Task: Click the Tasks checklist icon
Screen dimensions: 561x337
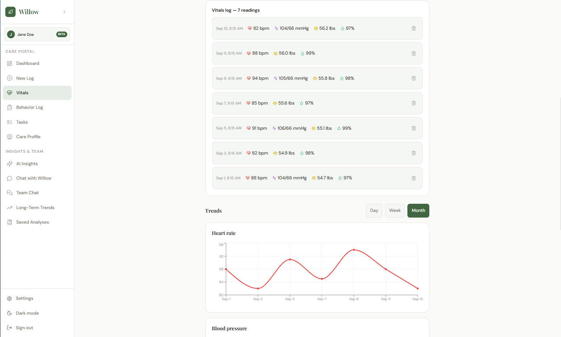Action: pos(10,122)
